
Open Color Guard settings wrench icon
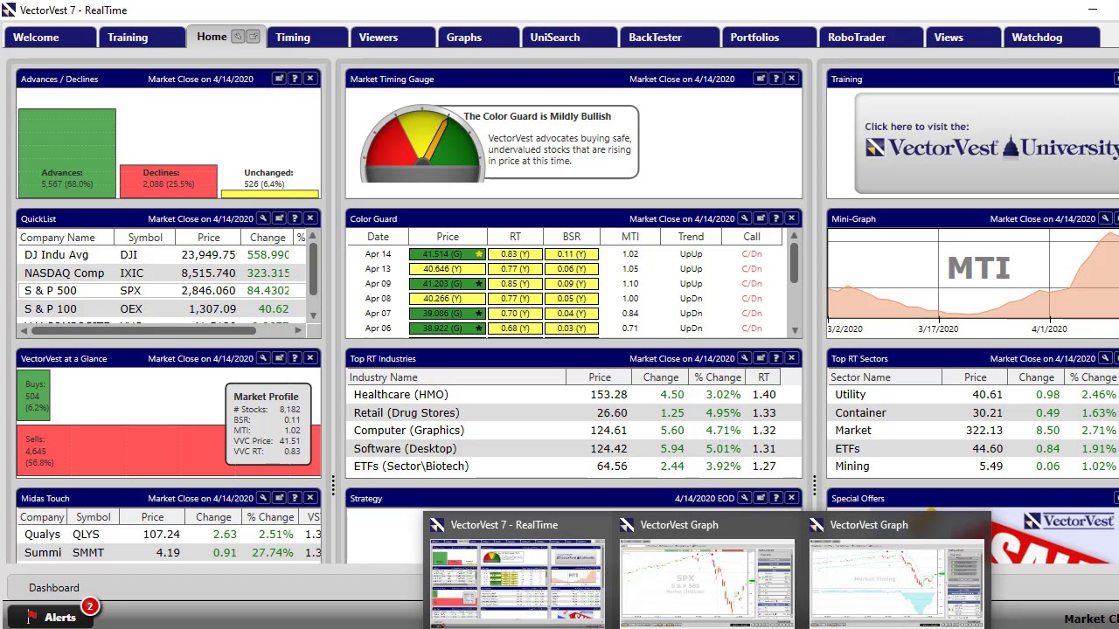point(745,218)
